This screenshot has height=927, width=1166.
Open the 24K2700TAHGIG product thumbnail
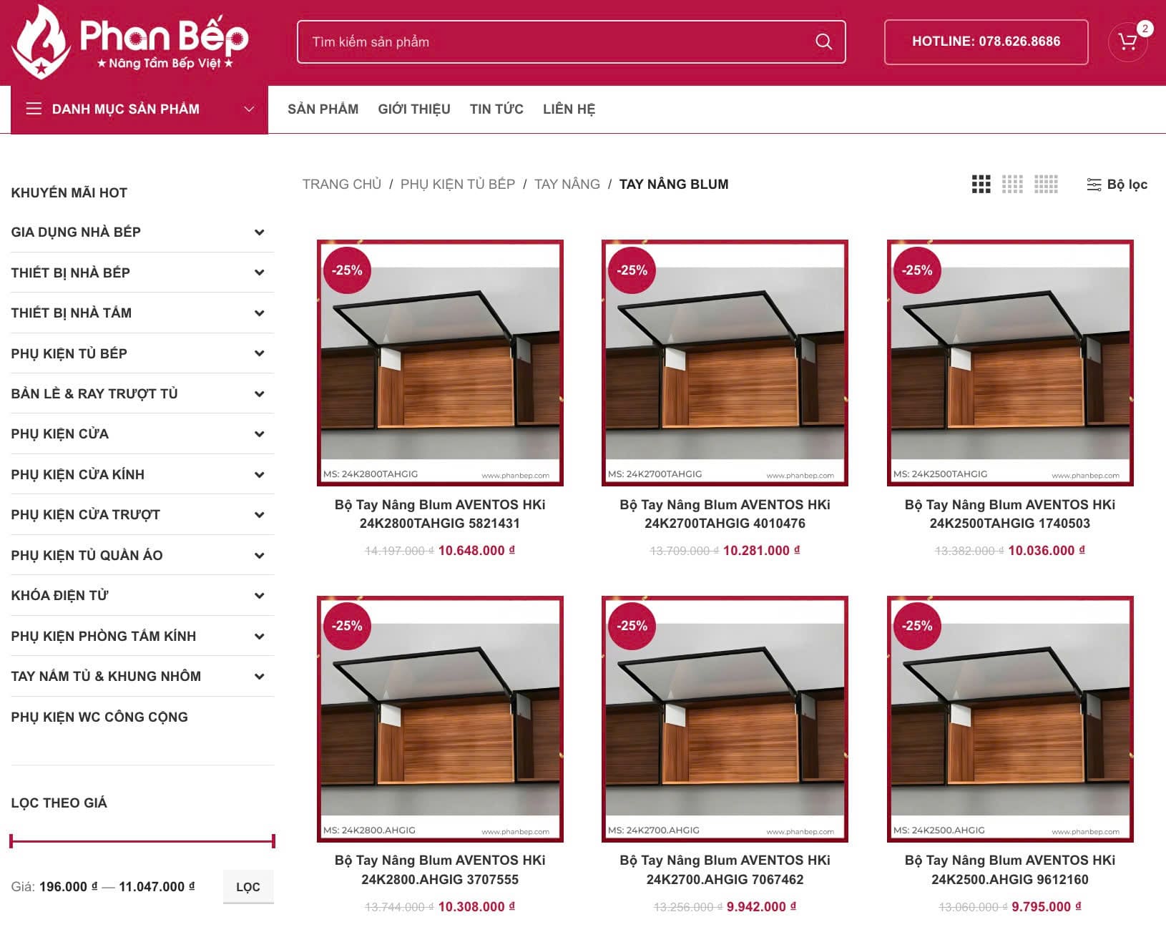click(x=725, y=363)
